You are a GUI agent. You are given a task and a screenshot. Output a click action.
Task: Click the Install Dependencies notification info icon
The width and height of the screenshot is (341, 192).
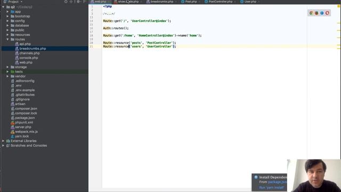pos(256,177)
